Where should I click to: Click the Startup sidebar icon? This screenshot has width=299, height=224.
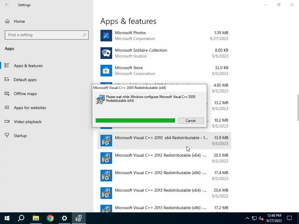(x=7, y=135)
